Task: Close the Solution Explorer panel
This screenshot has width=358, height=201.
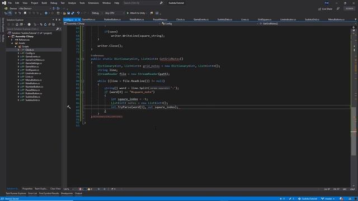Action: click(59, 20)
